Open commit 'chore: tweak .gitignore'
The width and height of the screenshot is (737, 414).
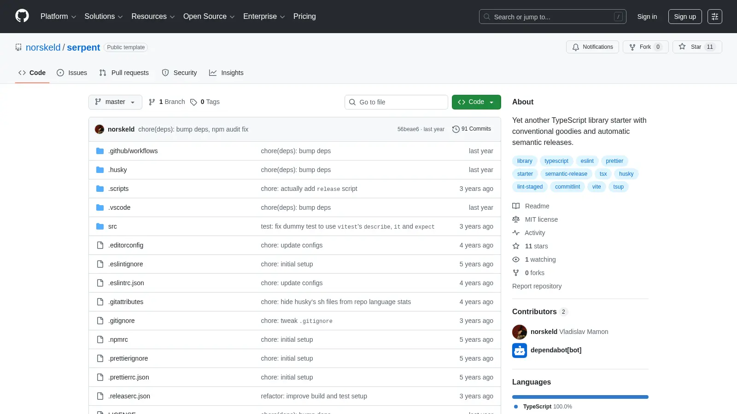(297, 321)
